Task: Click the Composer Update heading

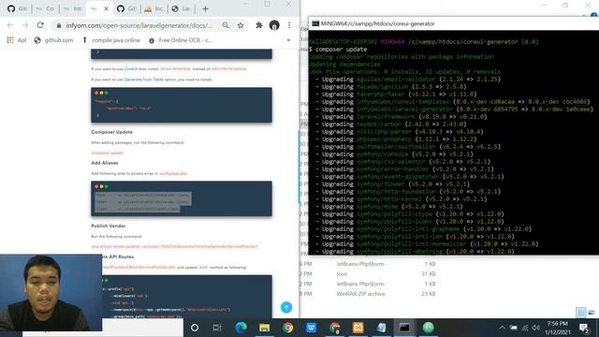Action: 111,132
